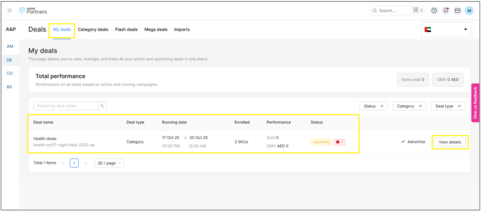Open the country flag selector dropdown
The height and width of the screenshot is (211, 482).
coord(446,30)
